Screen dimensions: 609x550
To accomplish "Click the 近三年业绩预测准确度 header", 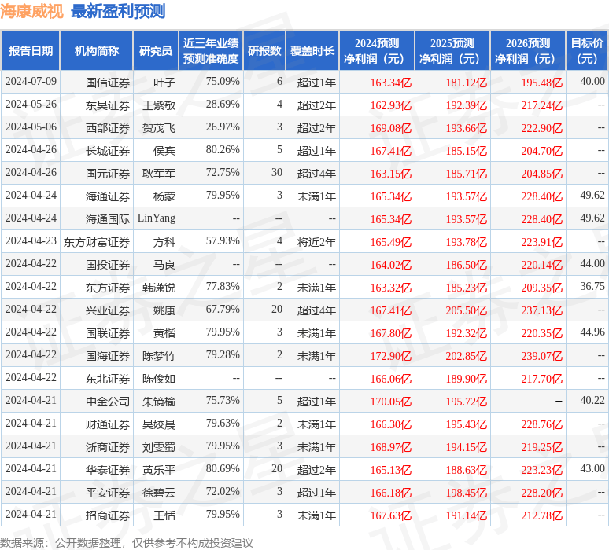I will click(x=211, y=51).
